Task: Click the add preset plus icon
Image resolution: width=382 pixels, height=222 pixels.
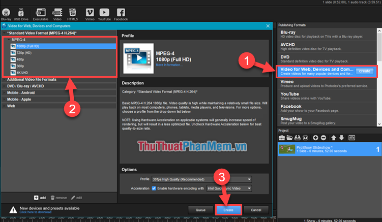Action: (36, 198)
